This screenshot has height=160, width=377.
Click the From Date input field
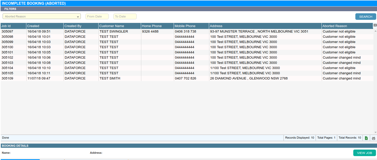point(97,16)
